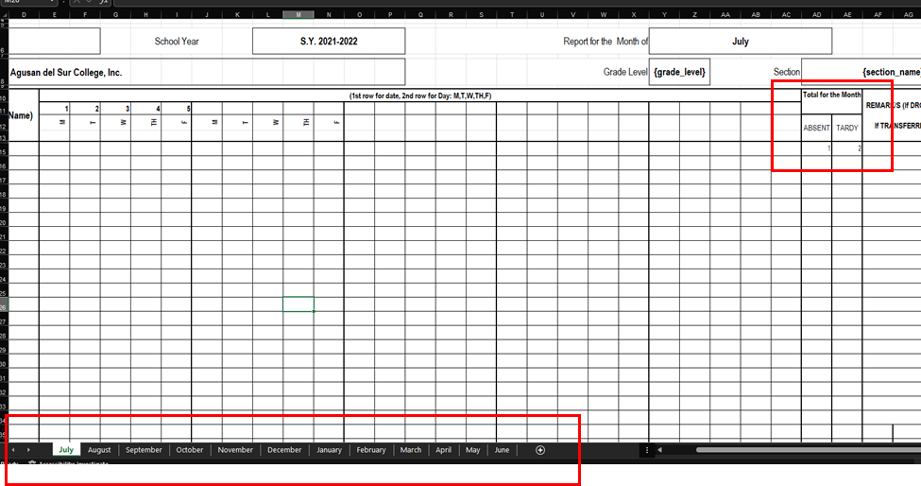Screen dimensions: 921x486
Task: Click horizontal scrollbar left arrow
Action: (x=659, y=450)
